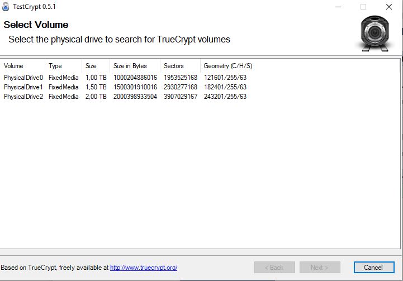Click the camera lens wizard image
The height and width of the screenshot is (281, 403).
[374, 33]
